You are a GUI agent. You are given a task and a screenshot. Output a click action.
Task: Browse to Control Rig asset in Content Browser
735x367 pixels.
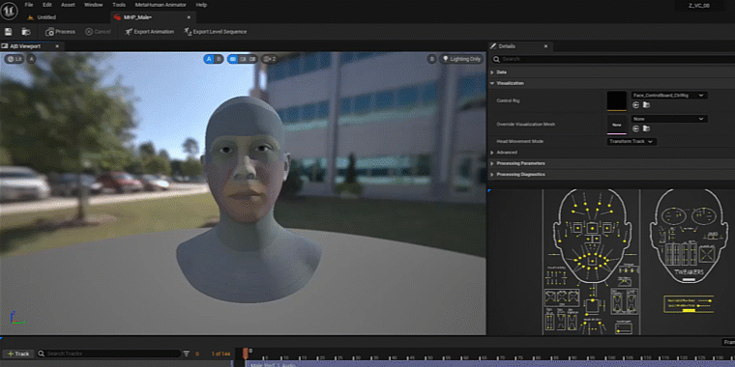tap(646, 105)
